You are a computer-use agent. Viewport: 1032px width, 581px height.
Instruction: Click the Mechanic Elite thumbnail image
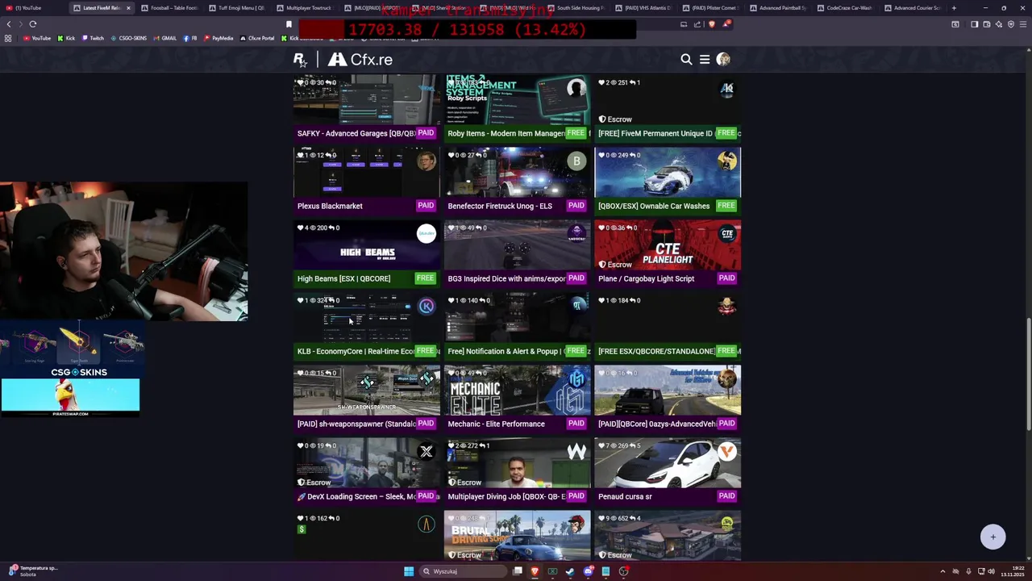517,391
